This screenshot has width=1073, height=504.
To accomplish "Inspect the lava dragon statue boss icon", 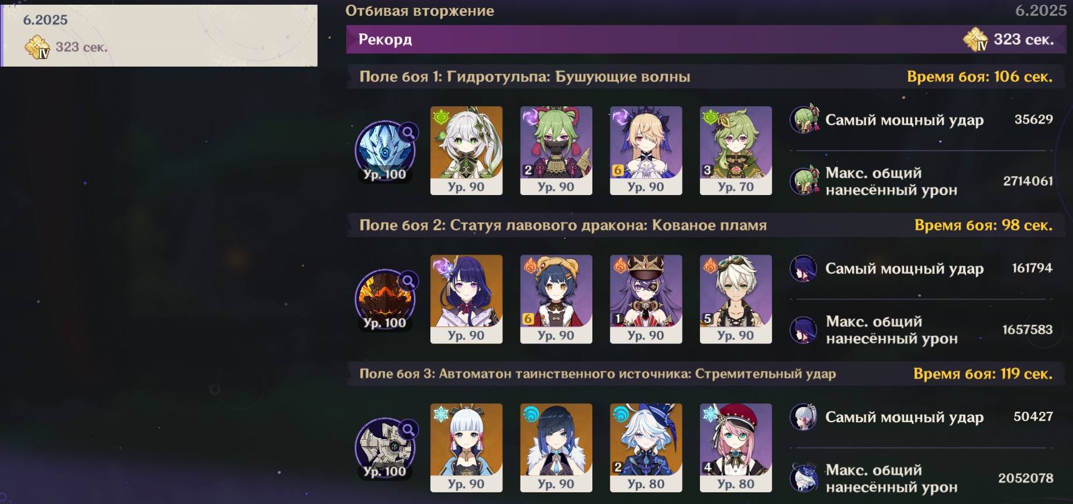I will [385, 299].
